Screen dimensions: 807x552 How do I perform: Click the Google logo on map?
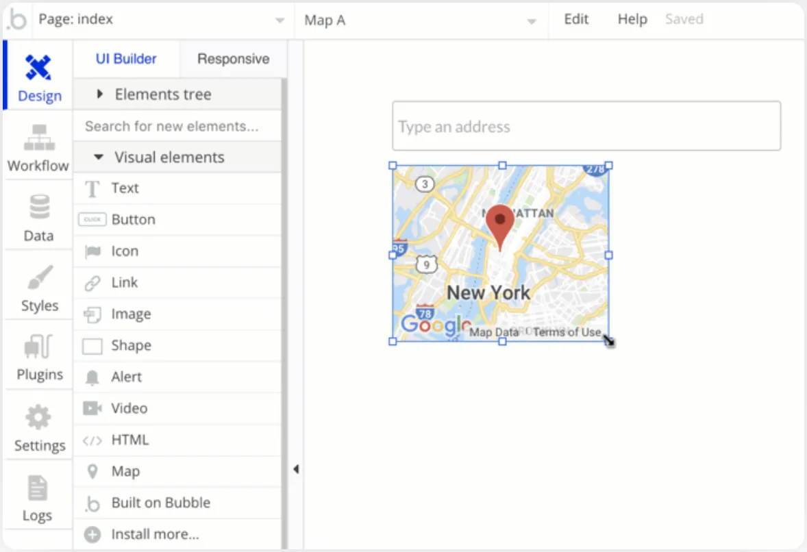(436, 325)
